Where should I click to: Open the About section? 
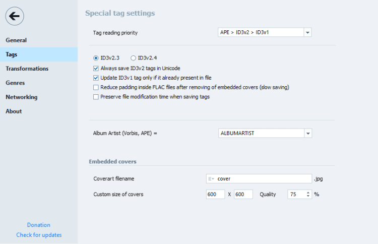coord(14,111)
